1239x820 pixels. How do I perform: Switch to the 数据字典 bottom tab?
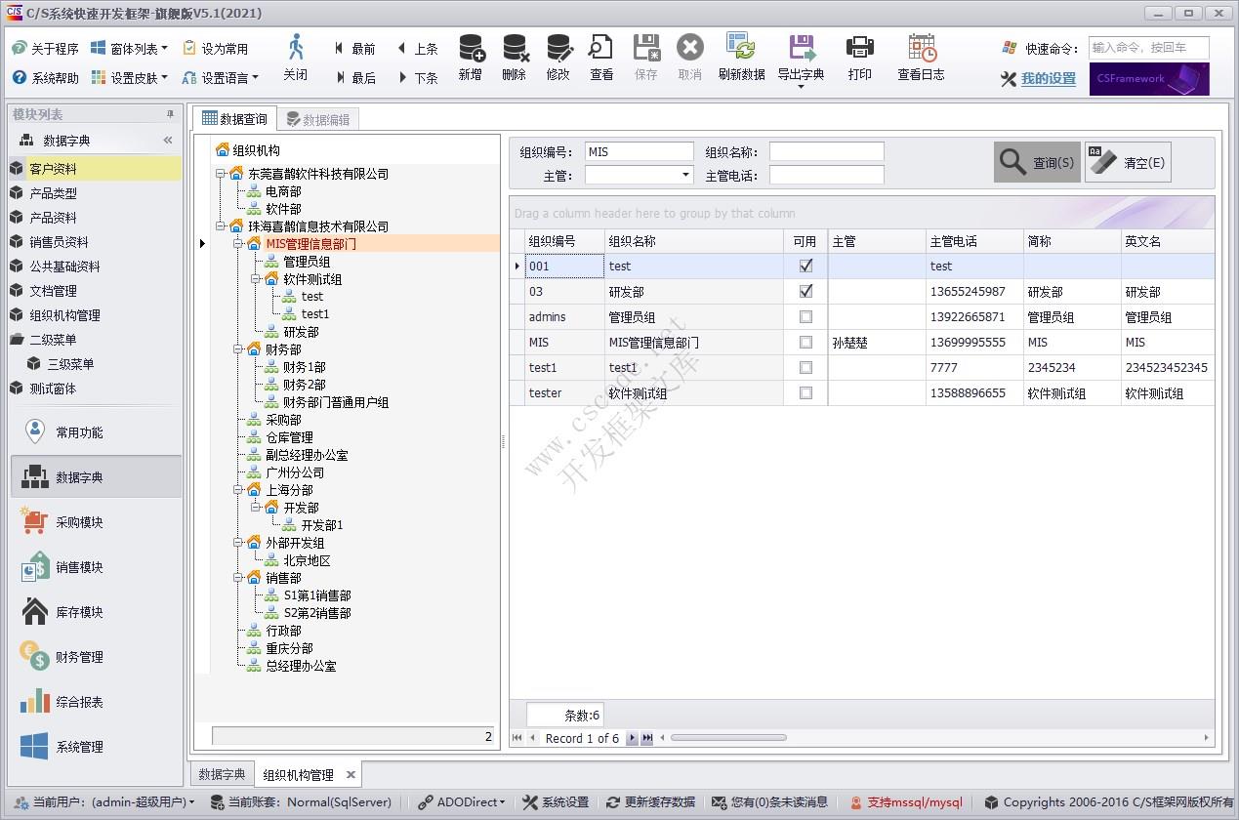tap(222, 774)
